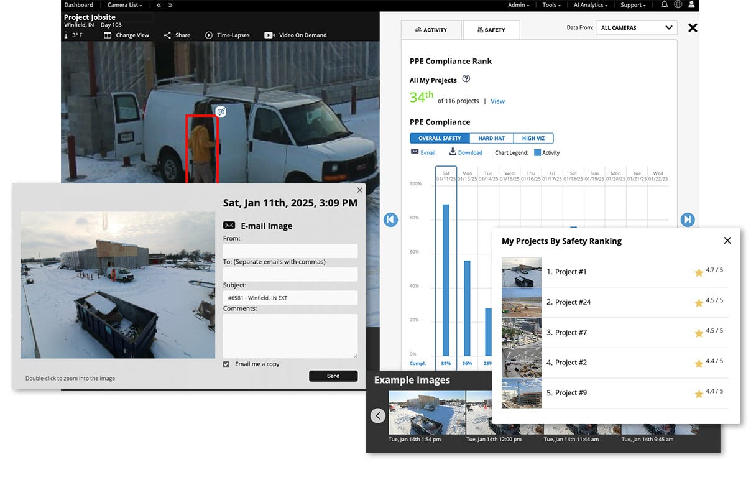Toggle the Email me a copy checkbox
The height and width of the screenshot is (485, 756).
(226, 364)
